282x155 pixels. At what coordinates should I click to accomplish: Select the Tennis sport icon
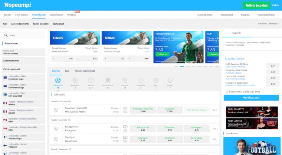pos(91,80)
